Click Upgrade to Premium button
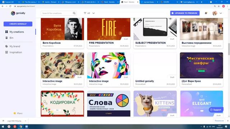230x129 pixels. [x=185, y=13]
